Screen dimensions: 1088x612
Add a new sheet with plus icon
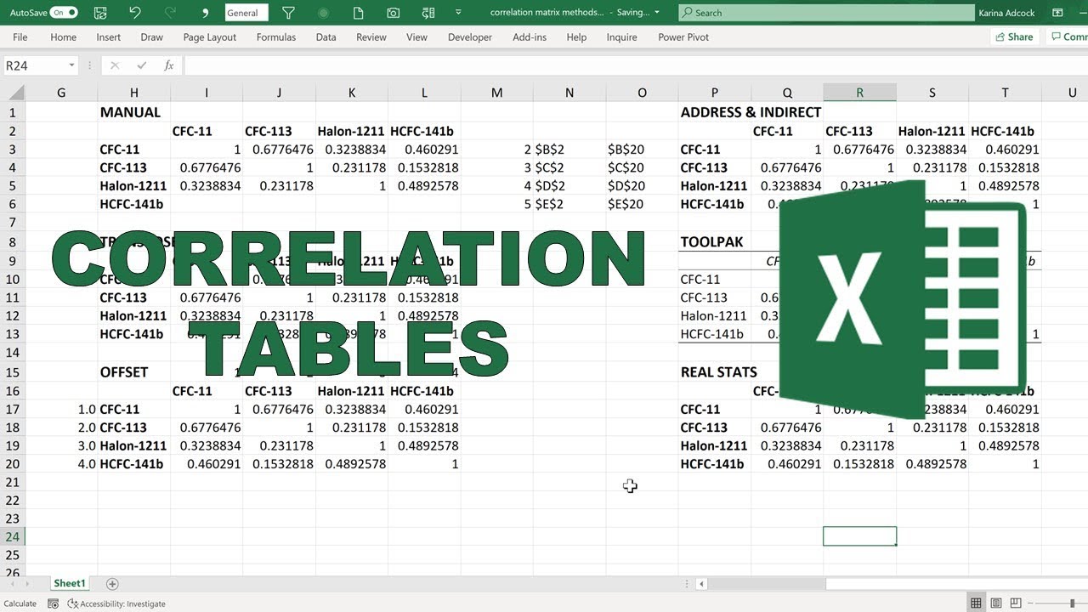(112, 584)
